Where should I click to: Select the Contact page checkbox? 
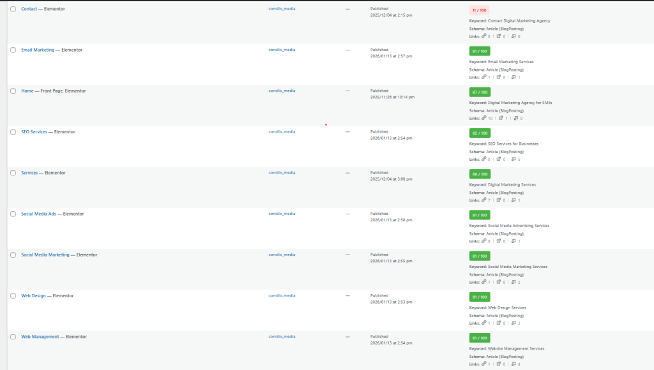(x=13, y=9)
